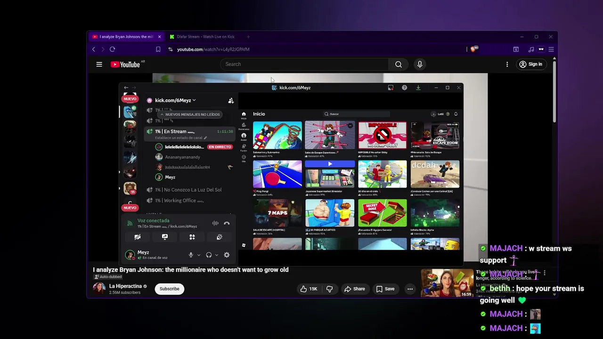Open site settings icon beside youtube.com URL

(x=171, y=49)
